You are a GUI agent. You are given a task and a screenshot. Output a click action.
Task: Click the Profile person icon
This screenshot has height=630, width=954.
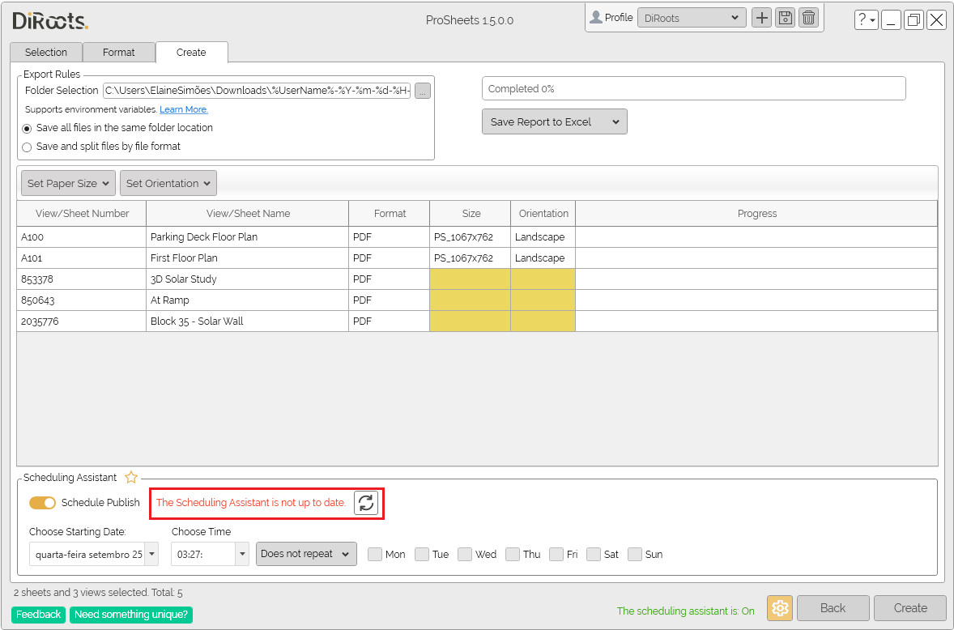click(597, 17)
